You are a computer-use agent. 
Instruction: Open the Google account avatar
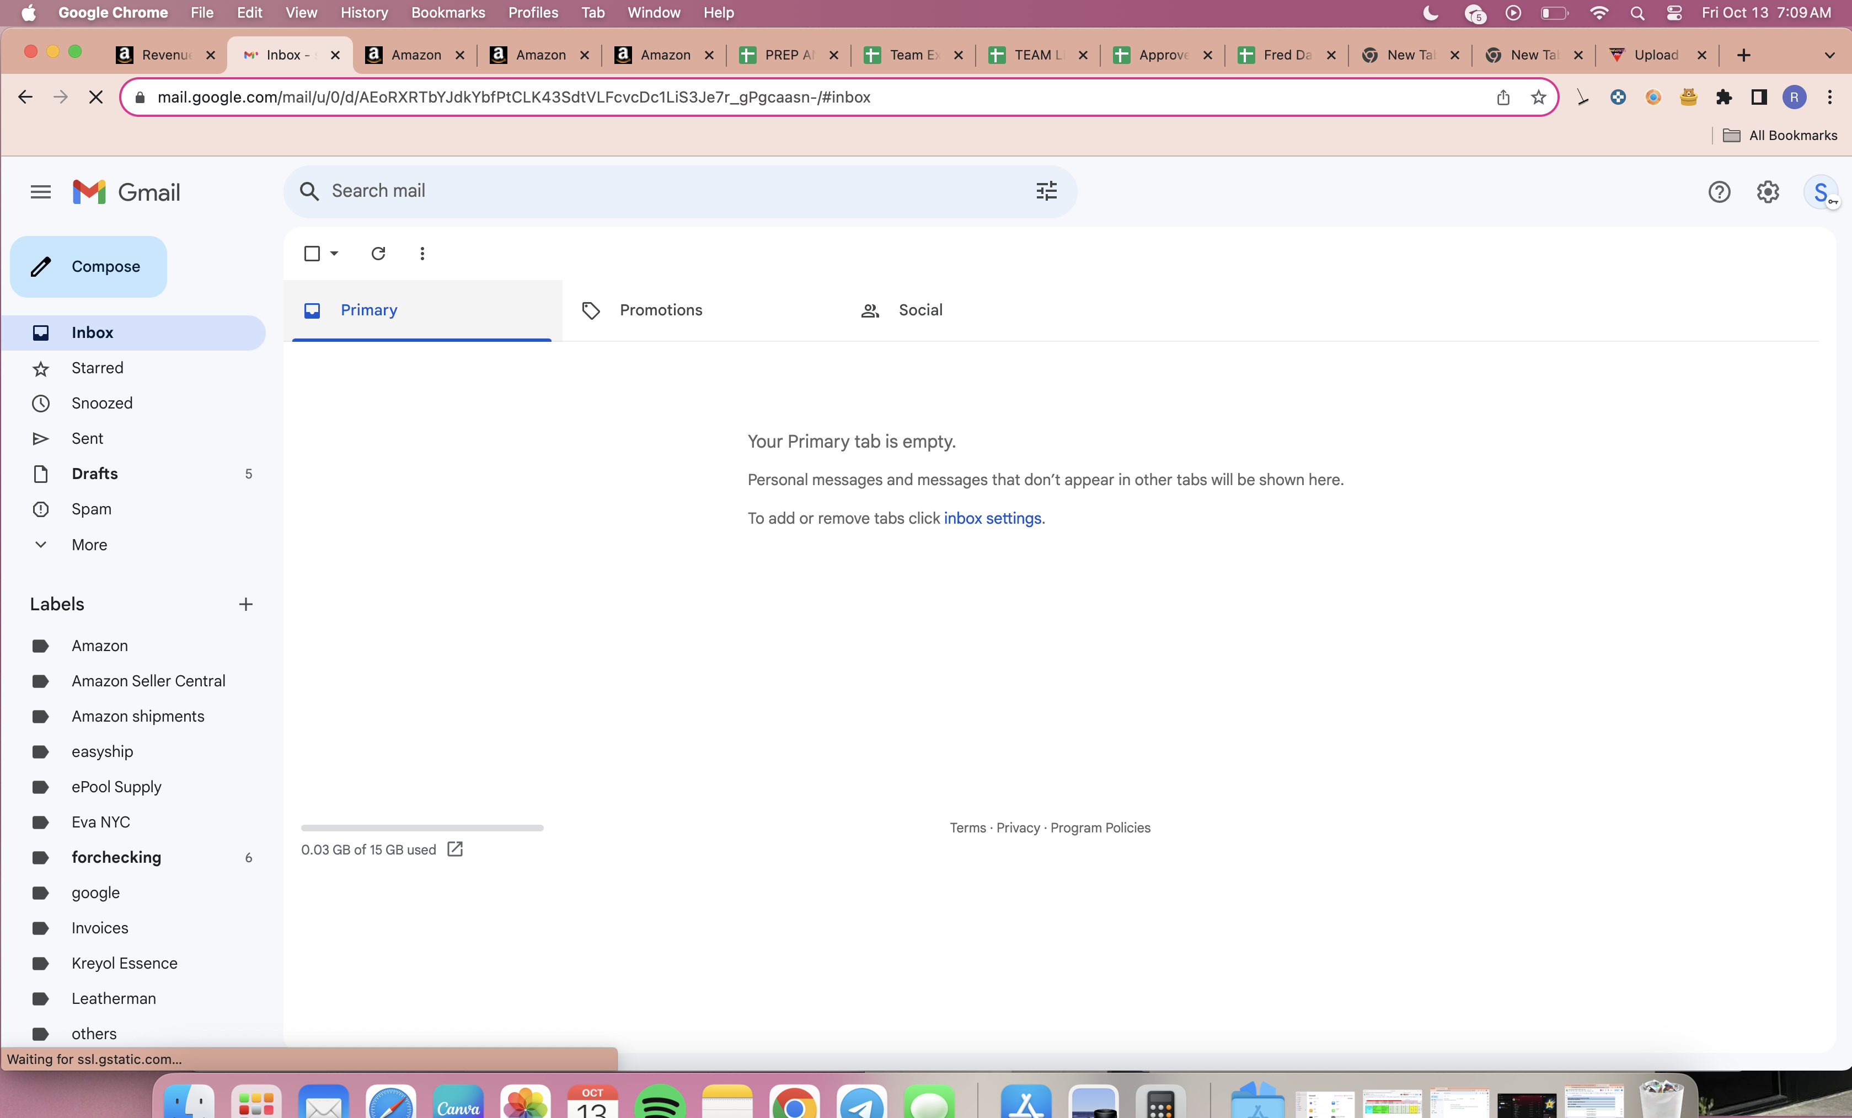(x=1821, y=192)
